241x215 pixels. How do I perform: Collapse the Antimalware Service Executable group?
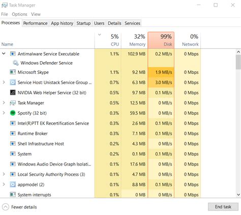pyautogui.click(x=4, y=53)
